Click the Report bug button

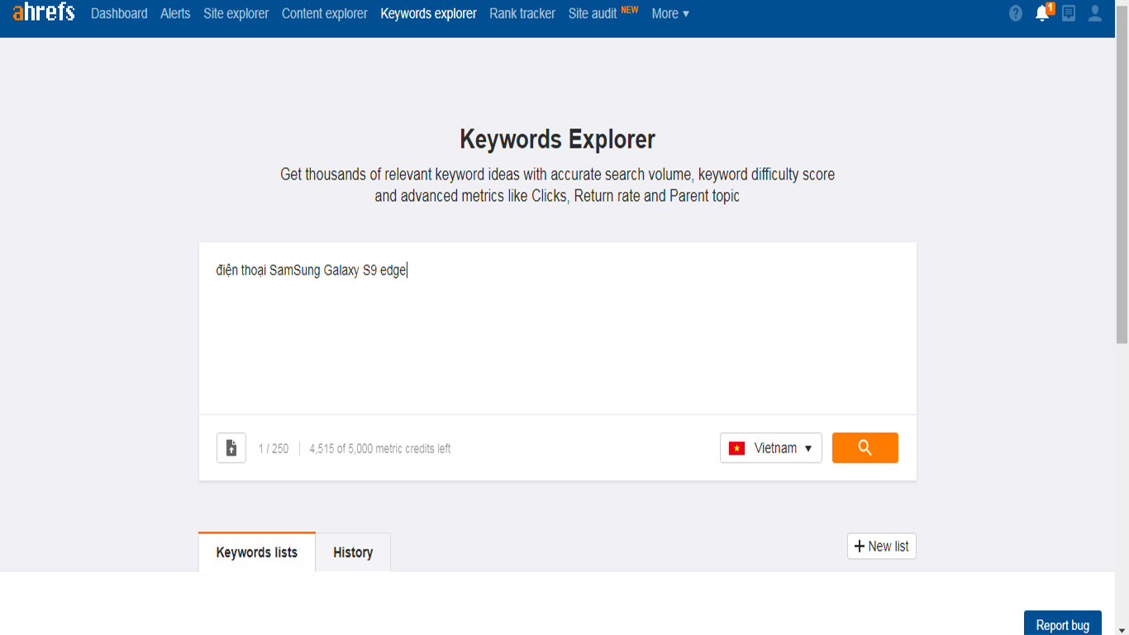click(1063, 625)
